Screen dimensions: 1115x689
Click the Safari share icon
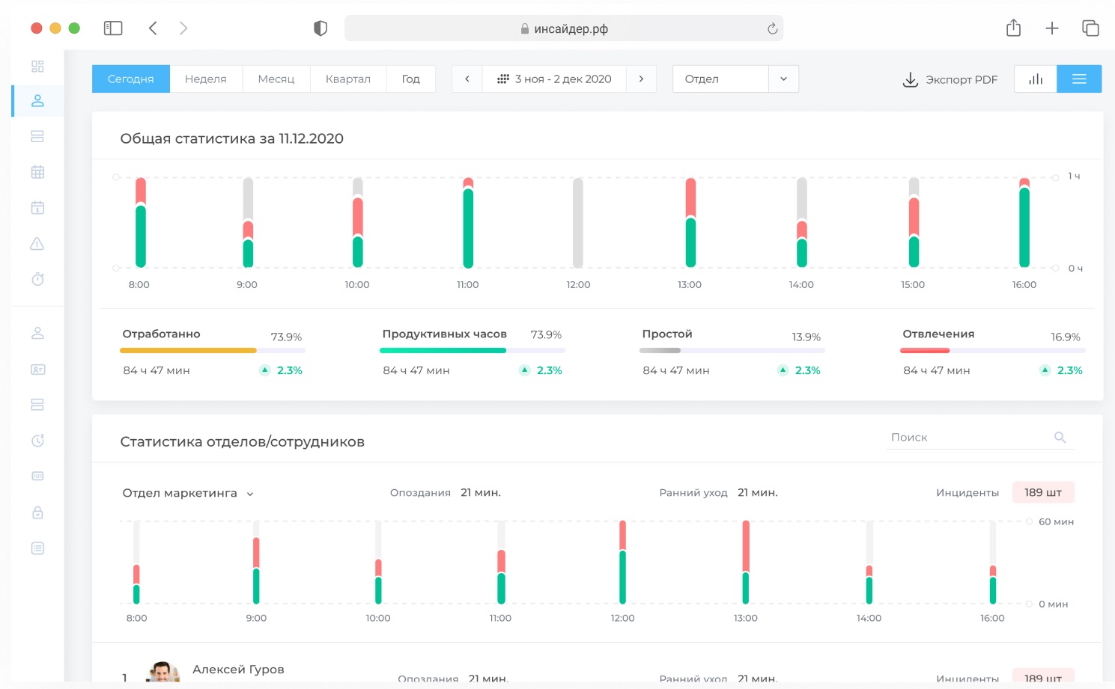click(x=1013, y=28)
